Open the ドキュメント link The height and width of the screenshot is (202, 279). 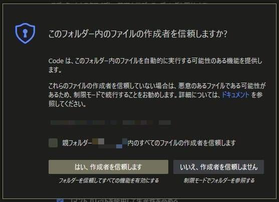235,95
